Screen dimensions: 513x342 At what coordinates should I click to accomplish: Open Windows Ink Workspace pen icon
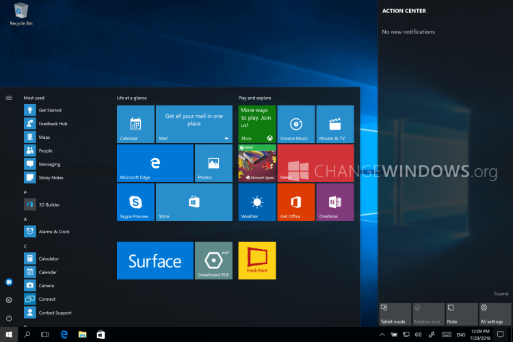432,334
